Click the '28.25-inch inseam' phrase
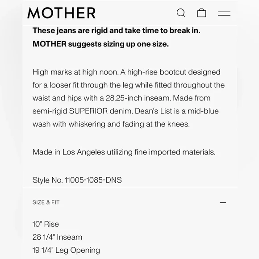Screen dimensions: 259x259 click(138, 98)
